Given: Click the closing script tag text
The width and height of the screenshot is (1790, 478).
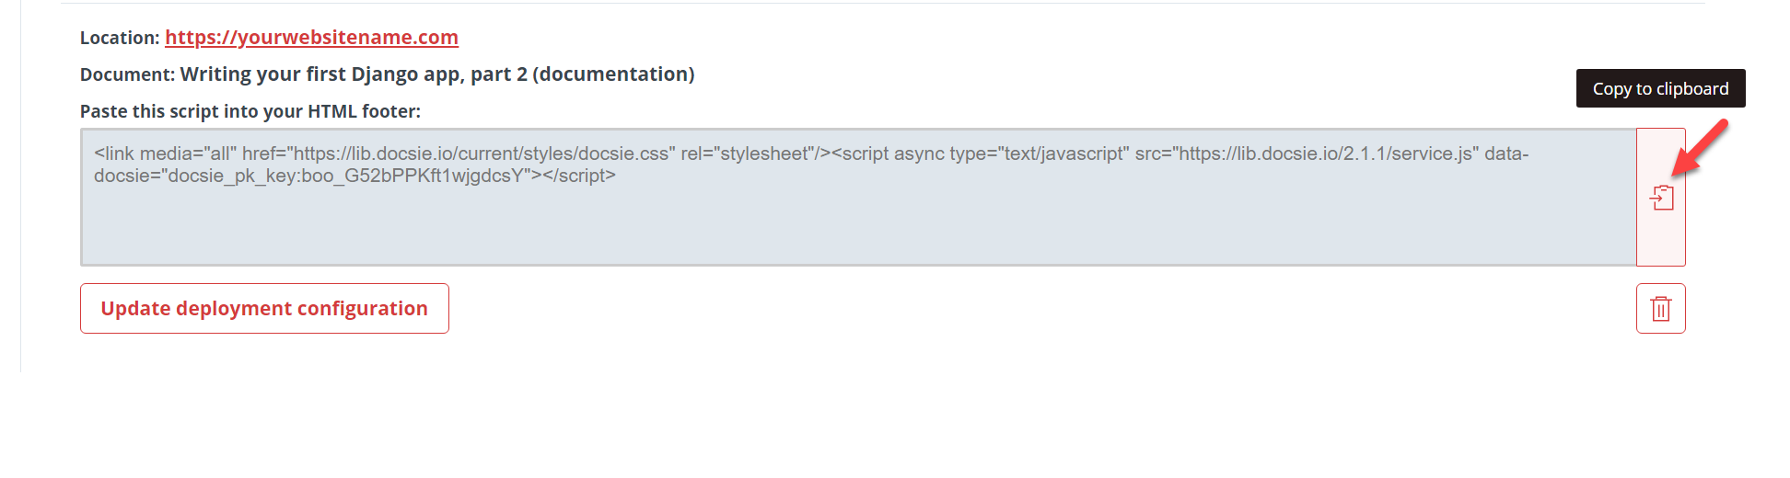Looking at the screenshot, I should point(579,176).
